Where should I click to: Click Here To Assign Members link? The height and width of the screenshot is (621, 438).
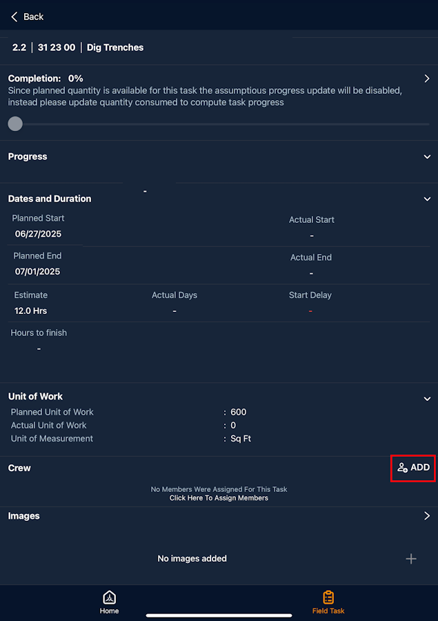click(219, 498)
